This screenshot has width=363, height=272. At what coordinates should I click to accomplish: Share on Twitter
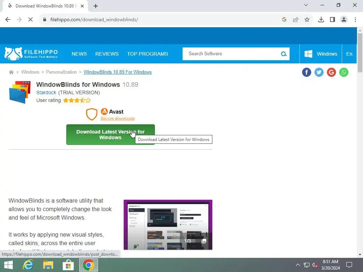click(319, 72)
